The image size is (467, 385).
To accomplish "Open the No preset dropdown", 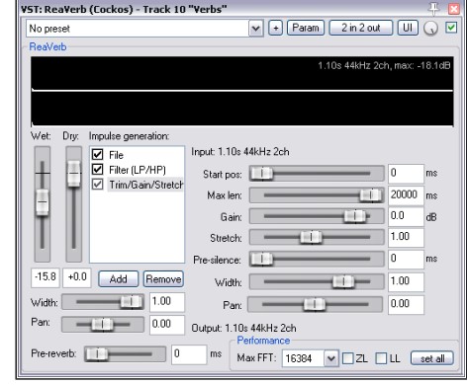I will pos(255,29).
